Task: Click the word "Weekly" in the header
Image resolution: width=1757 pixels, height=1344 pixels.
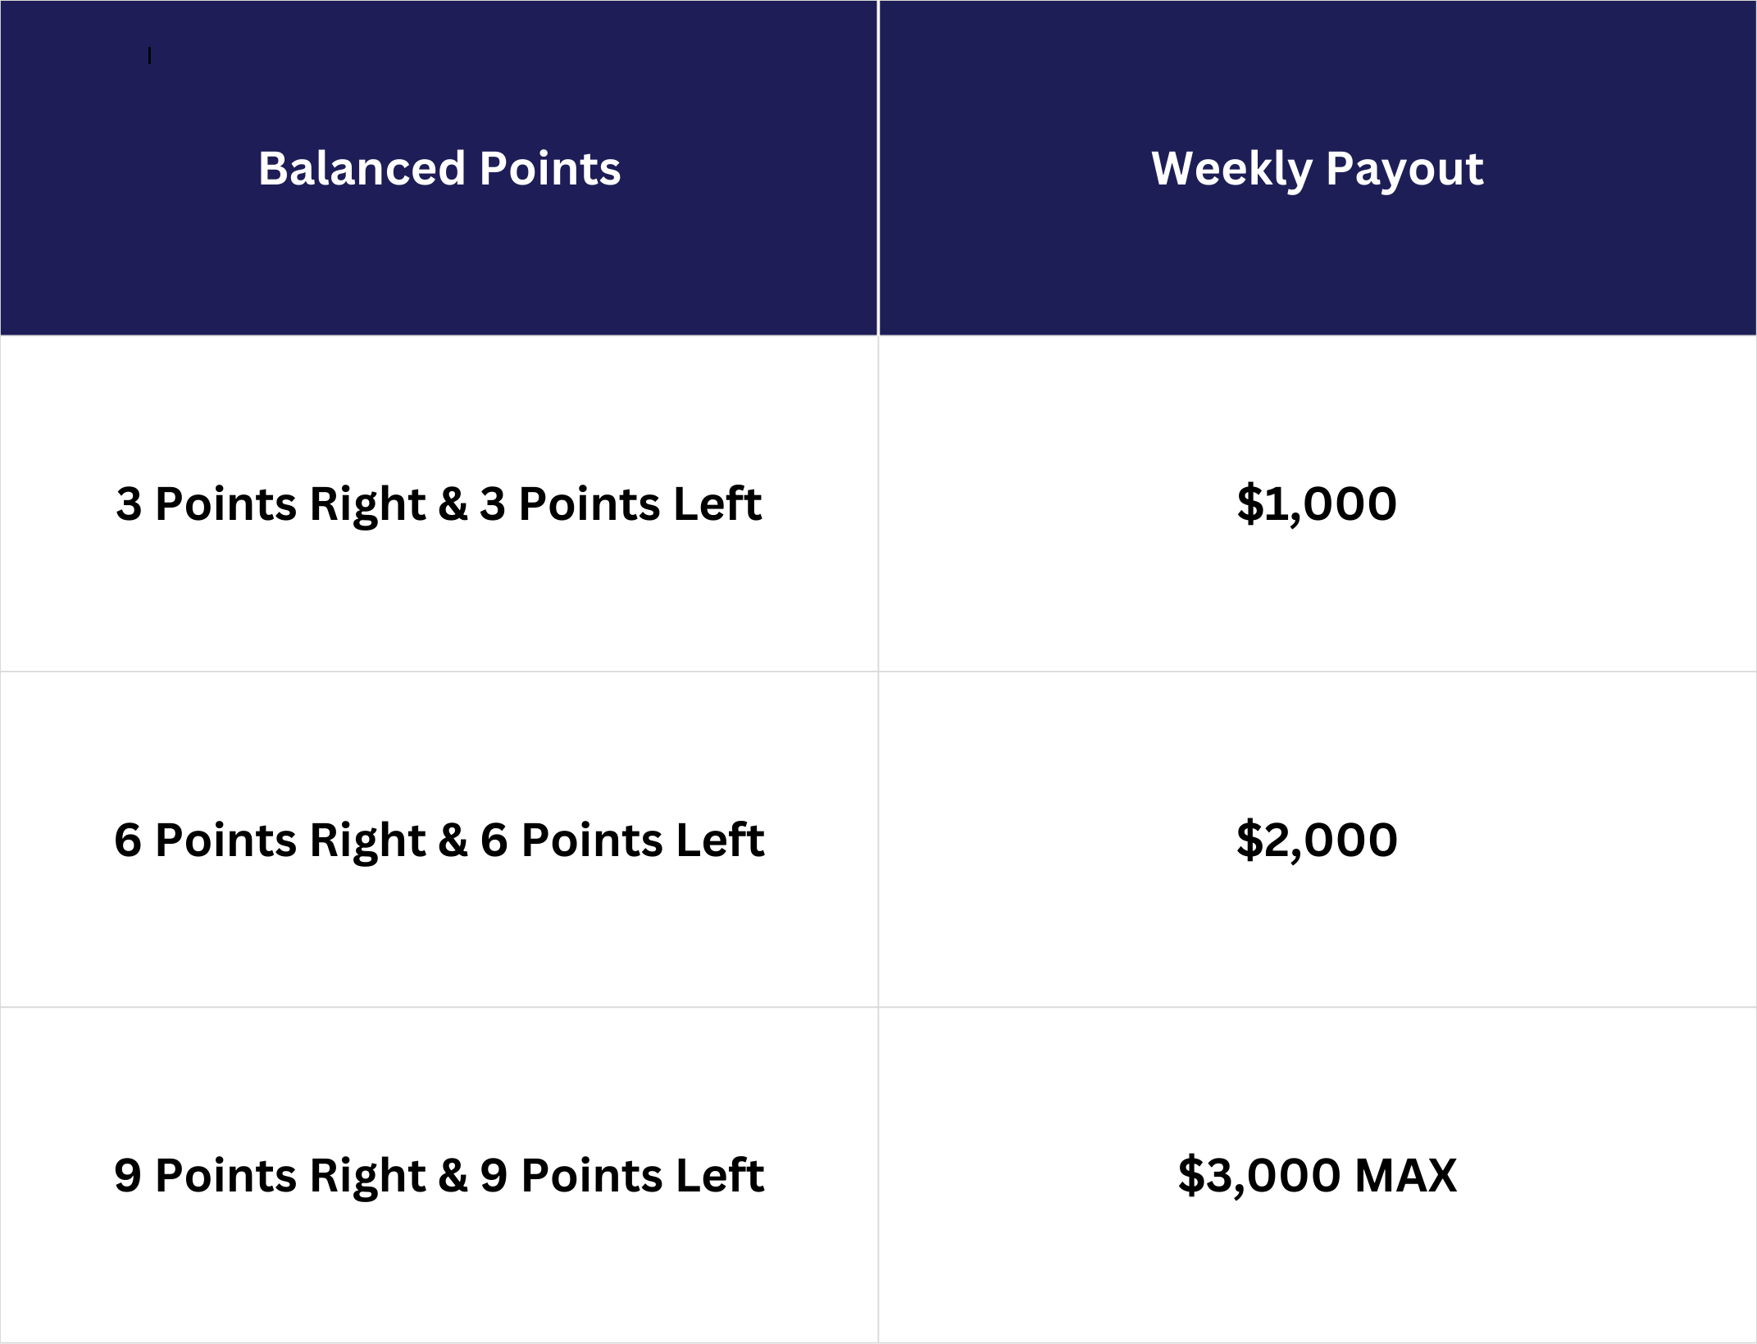Action: pos(1231,169)
